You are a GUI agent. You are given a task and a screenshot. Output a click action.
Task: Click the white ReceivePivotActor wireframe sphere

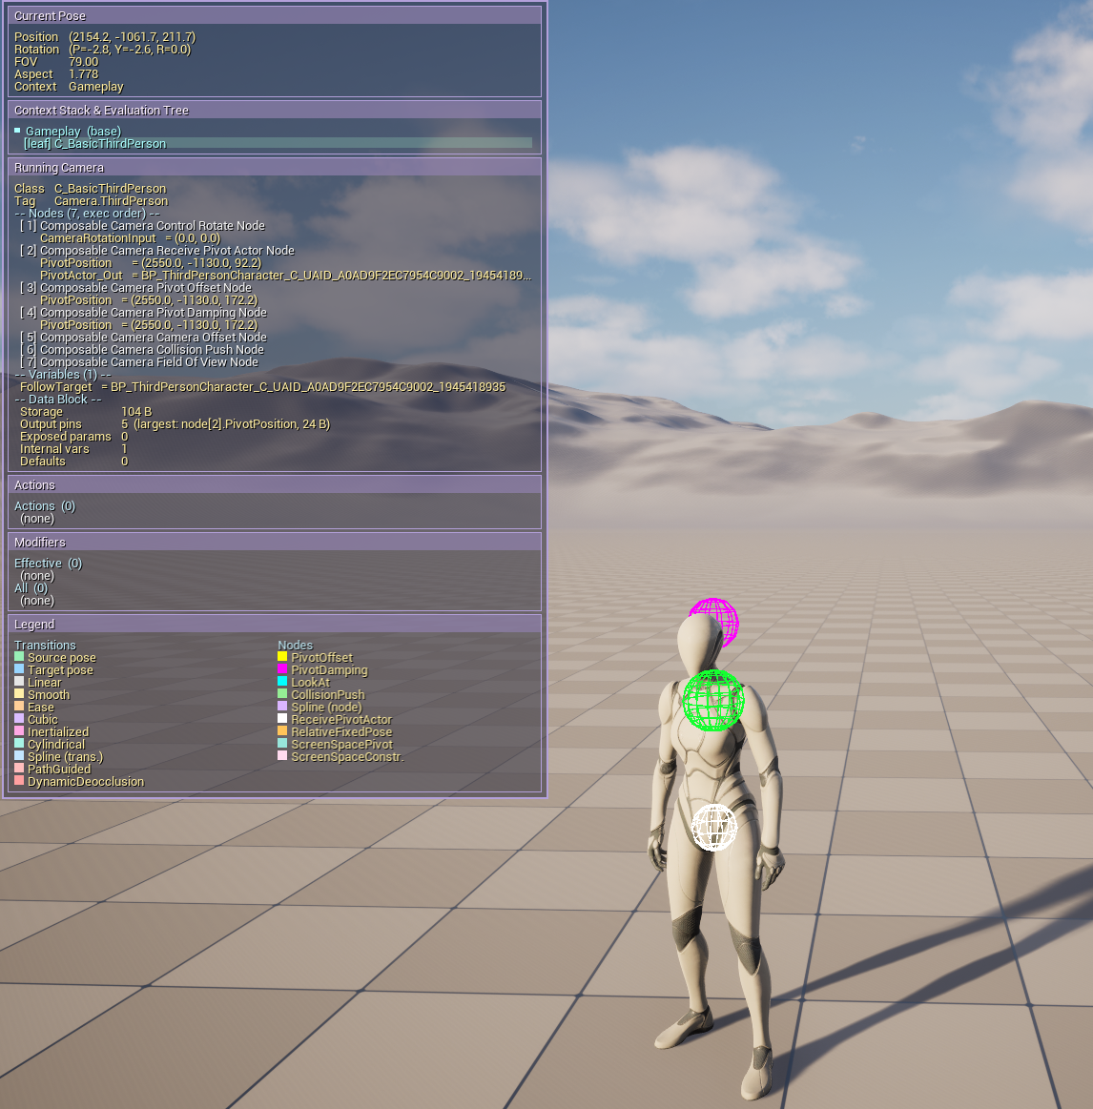pyautogui.click(x=714, y=827)
